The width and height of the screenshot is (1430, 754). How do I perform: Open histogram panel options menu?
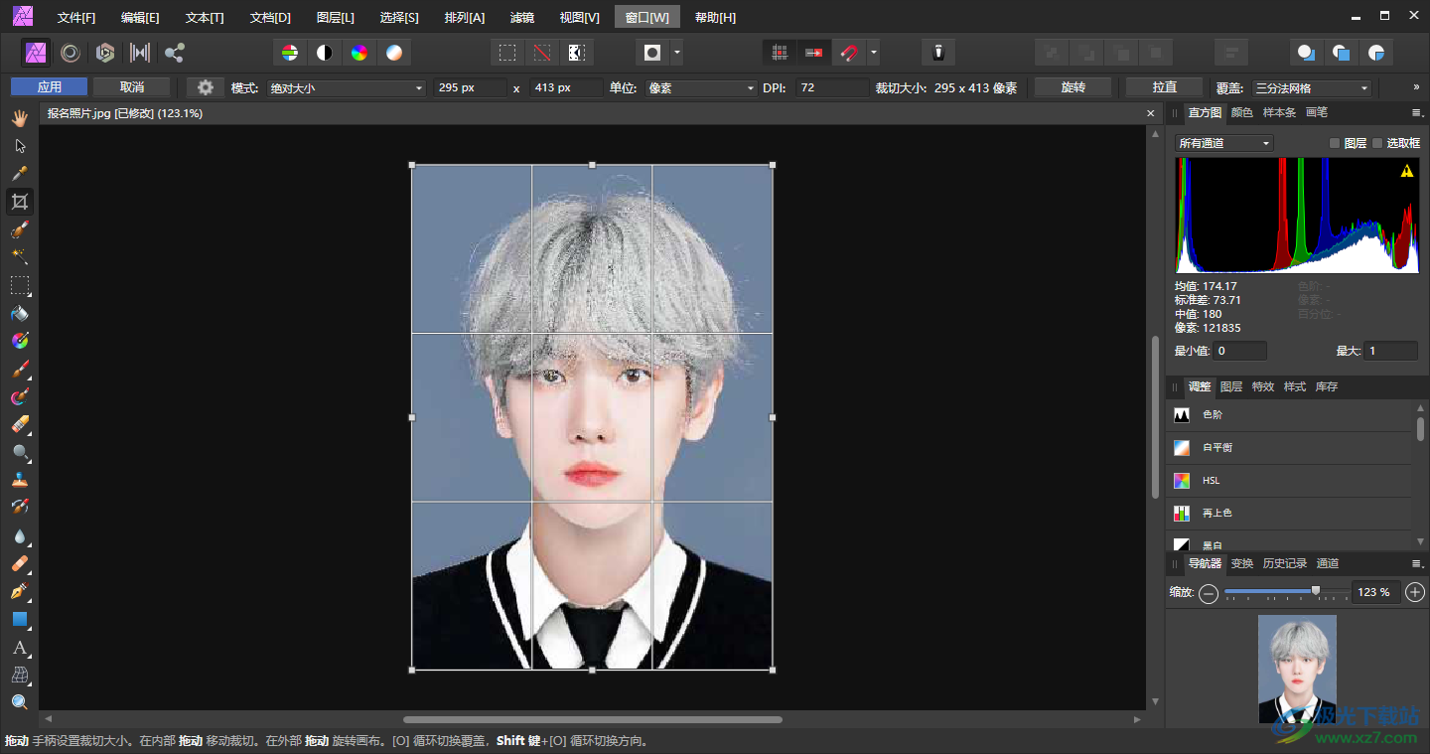click(x=1417, y=113)
